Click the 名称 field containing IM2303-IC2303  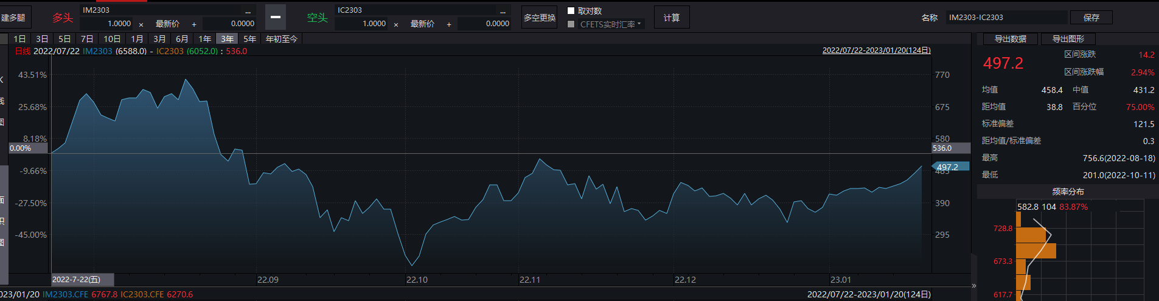[x=1006, y=18]
